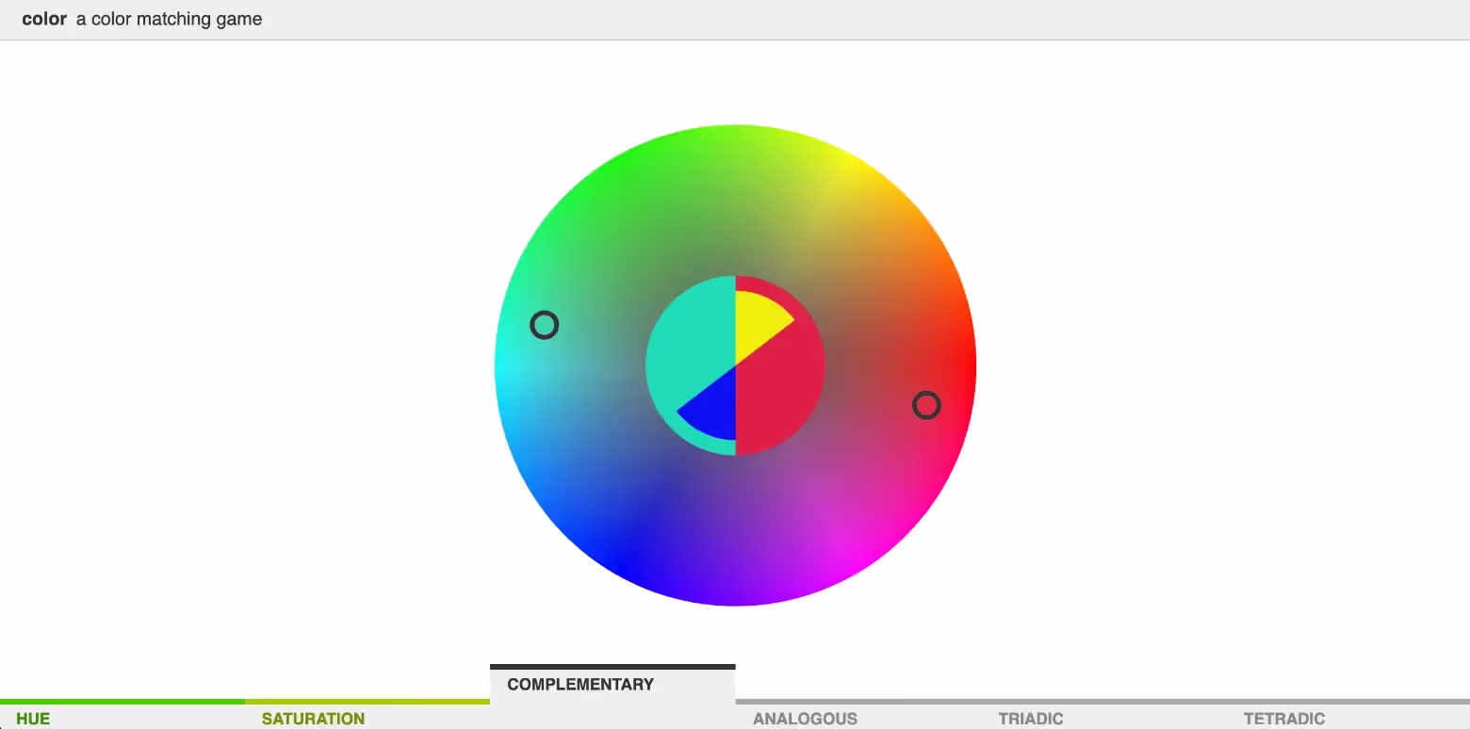Go to the ANALOGOUS stage tab
This screenshot has height=729, width=1470.
pyautogui.click(x=805, y=719)
